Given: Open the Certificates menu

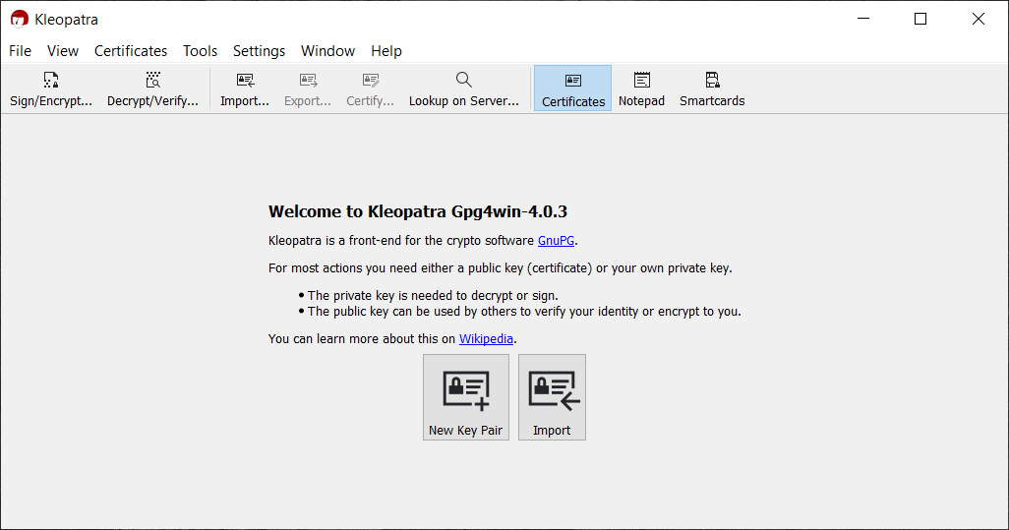Looking at the screenshot, I should click(x=131, y=51).
